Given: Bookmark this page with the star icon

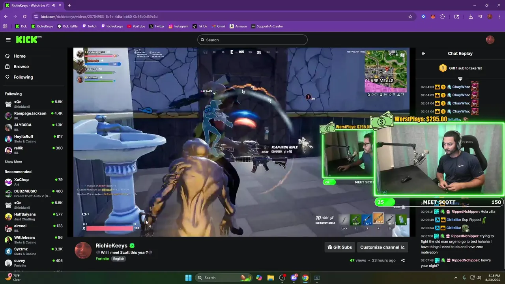Looking at the screenshot, I should tap(410, 17).
